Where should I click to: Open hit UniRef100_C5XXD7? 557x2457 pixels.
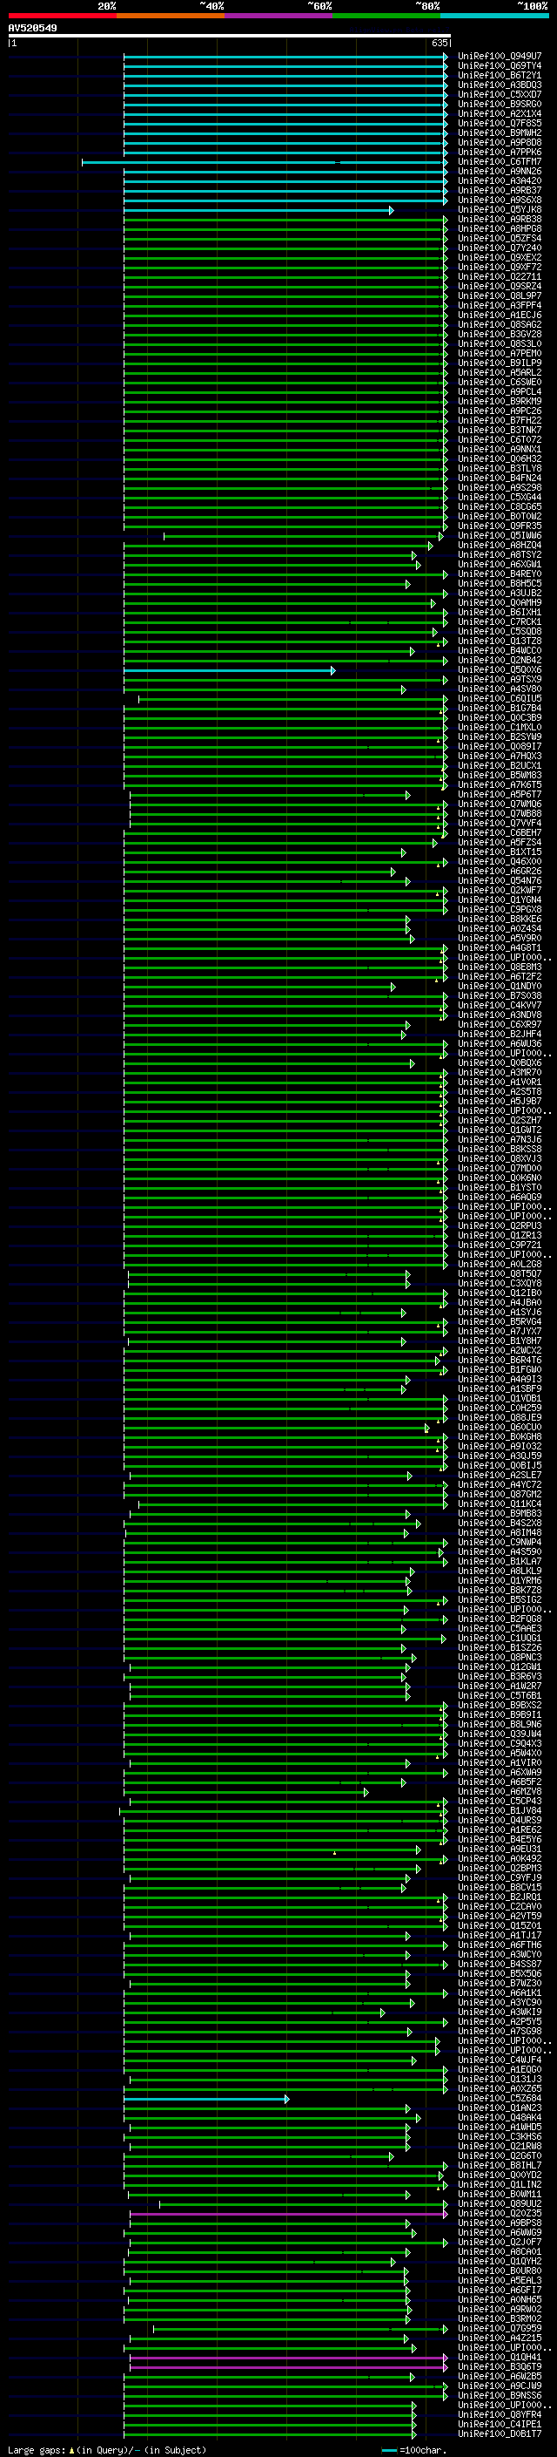(x=500, y=94)
